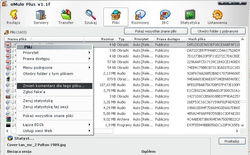Select the 1,9 MB Programy row
This screenshot has width=250, height=155.
click(122, 125)
